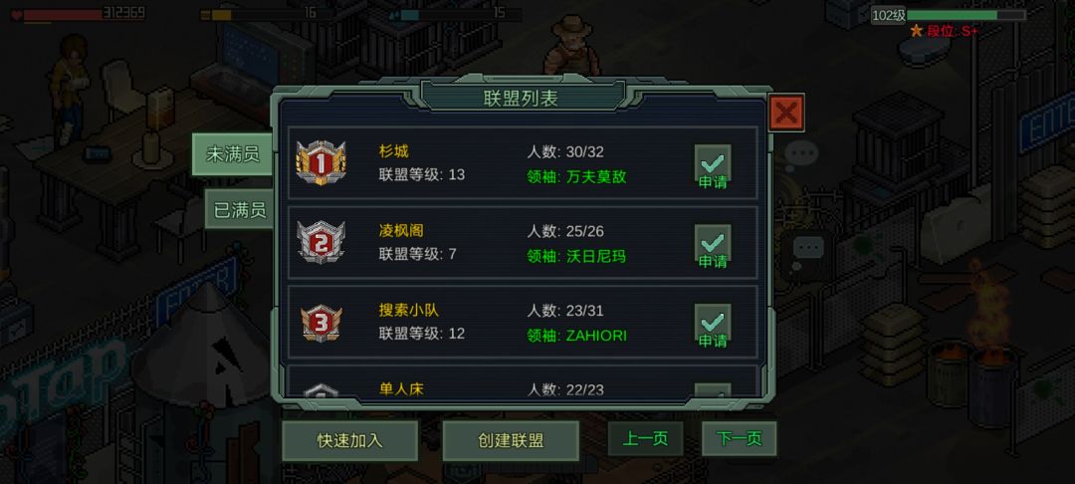The height and width of the screenshot is (484, 1075).
Task: Tap the upper chat bubble icon
Action: (x=800, y=153)
